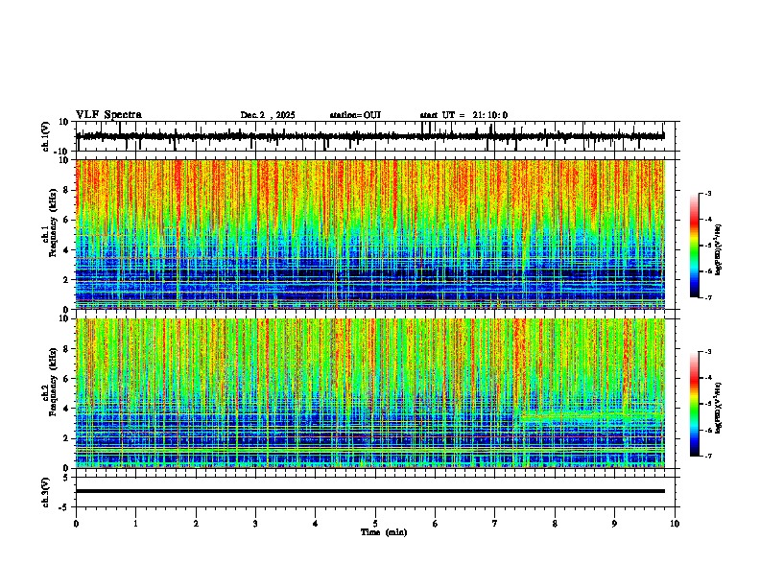
Task: Click time axis tick label '1'
Action: 135,524
